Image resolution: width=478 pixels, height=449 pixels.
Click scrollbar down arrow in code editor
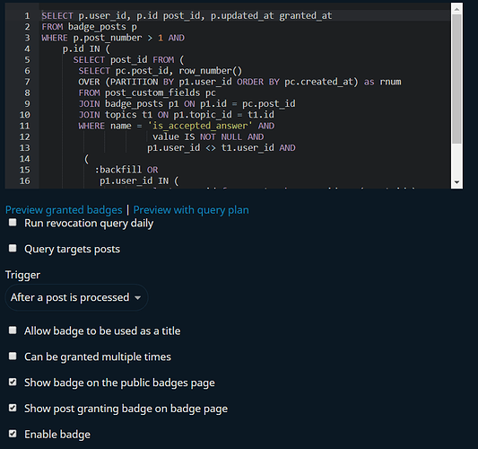click(x=456, y=182)
